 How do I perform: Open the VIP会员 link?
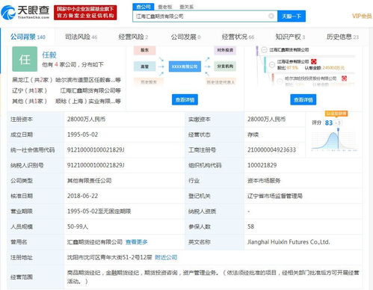(x=362, y=16)
